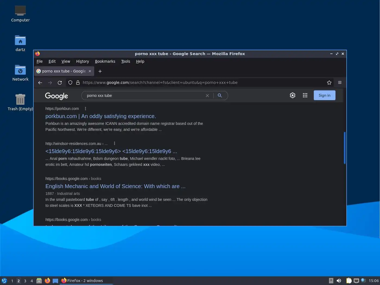This screenshot has width=380, height=285.
Task: Click the Google logo
Action: (56, 96)
